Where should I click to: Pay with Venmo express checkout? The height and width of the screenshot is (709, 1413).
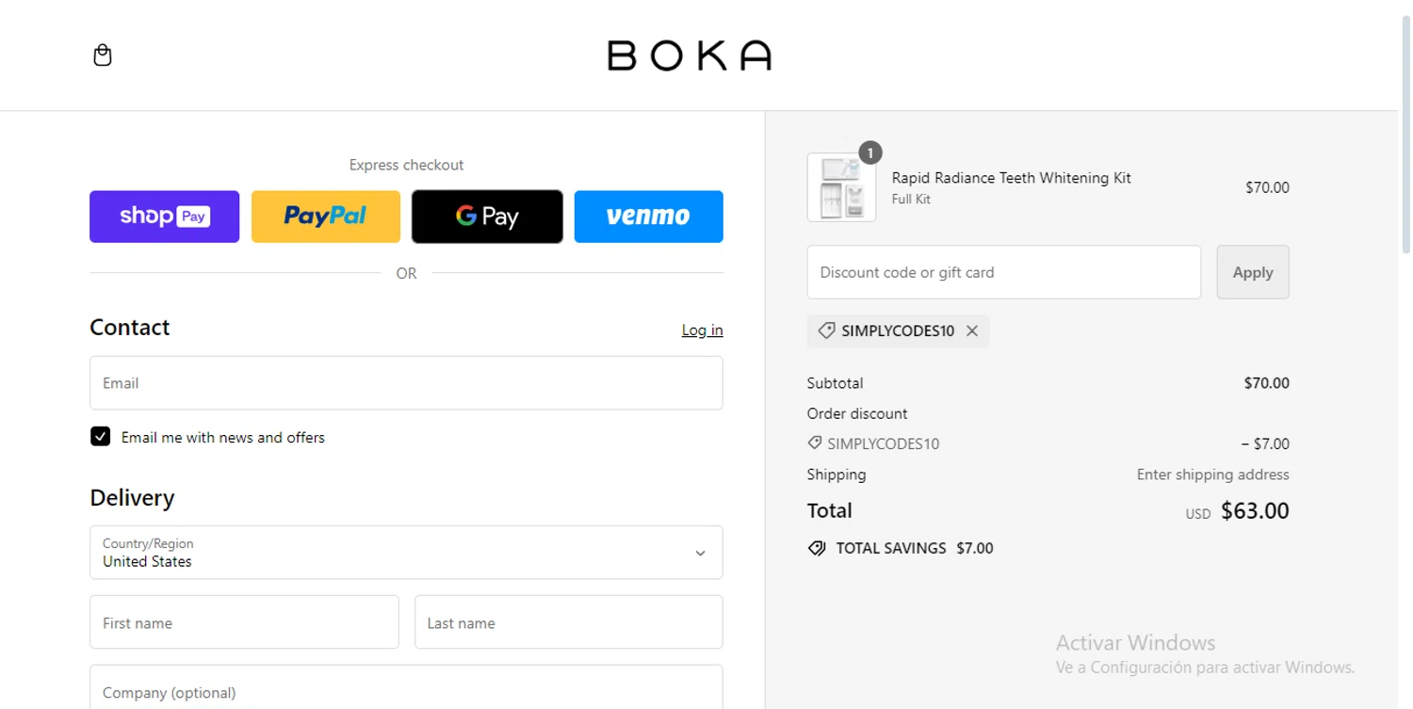click(649, 217)
